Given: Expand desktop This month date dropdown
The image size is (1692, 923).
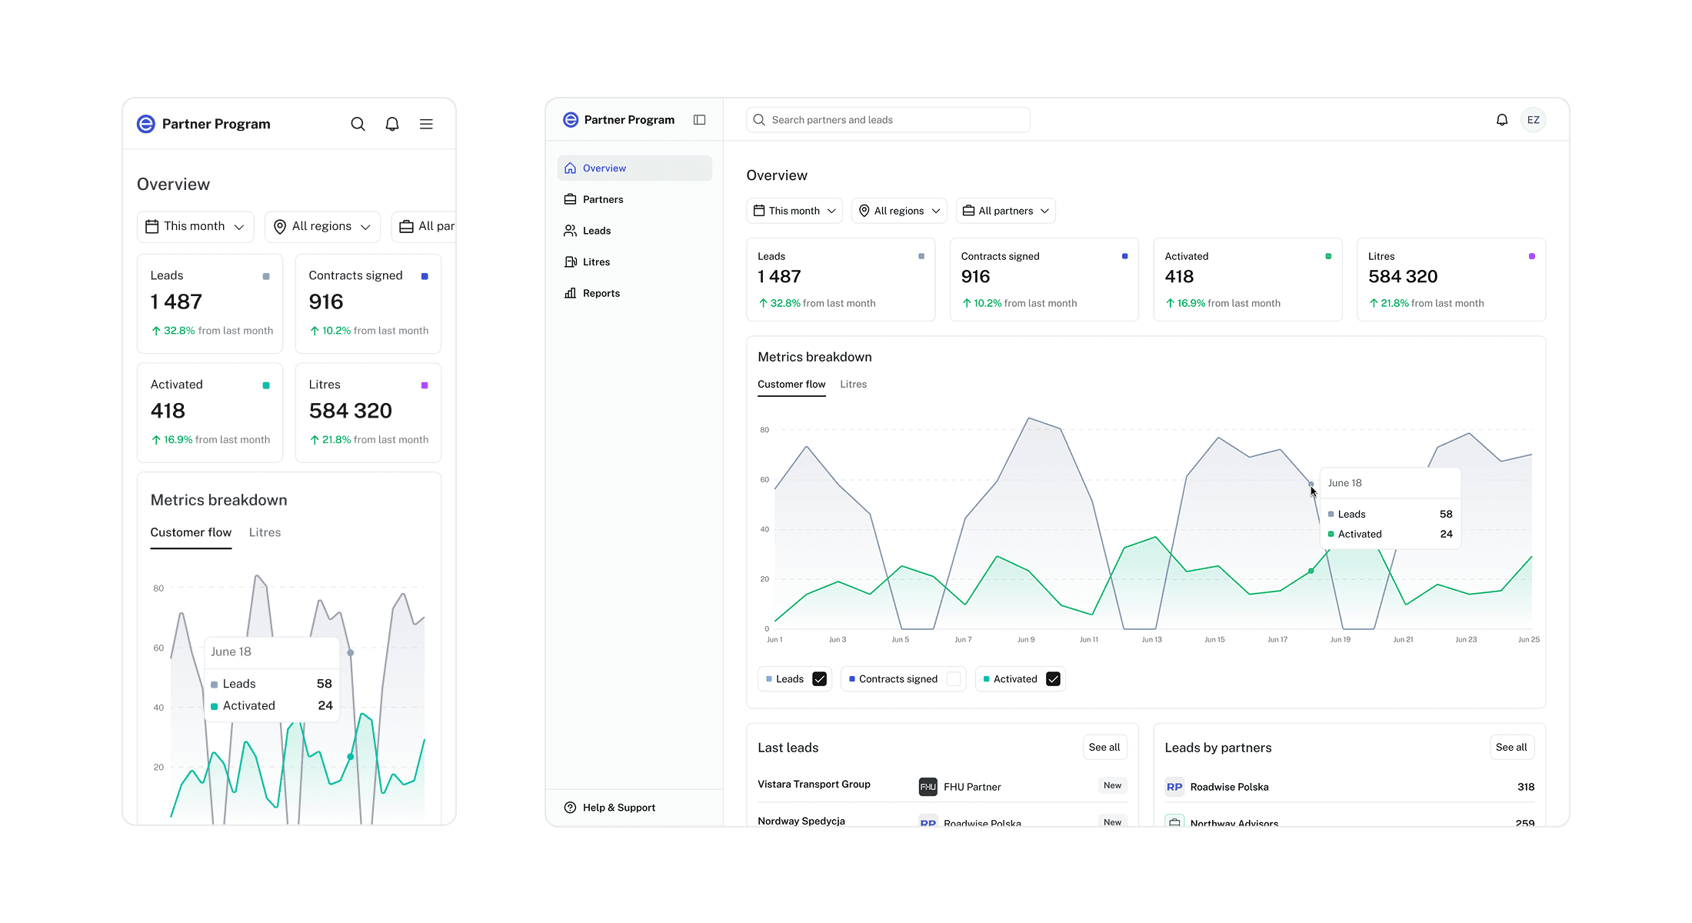Looking at the screenshot, I should point(794,211).
